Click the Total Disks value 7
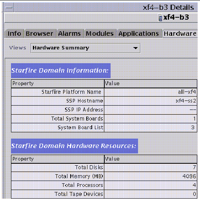This screenshot has width=200, height=201. (195, 168)
